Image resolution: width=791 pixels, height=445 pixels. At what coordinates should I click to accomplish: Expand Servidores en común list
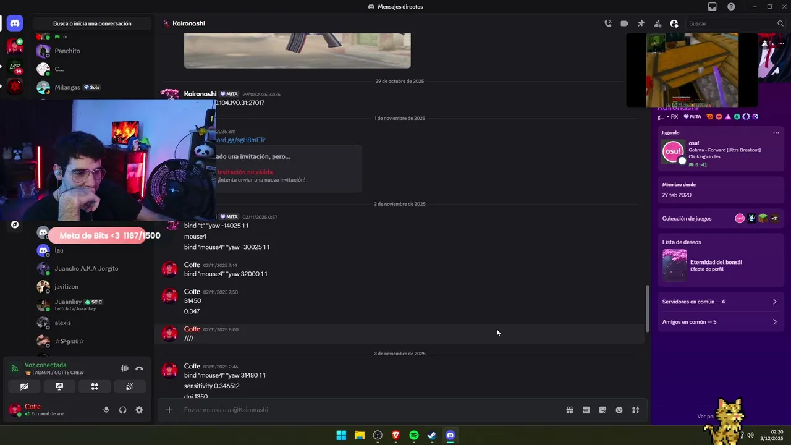[x=720, y=302]
